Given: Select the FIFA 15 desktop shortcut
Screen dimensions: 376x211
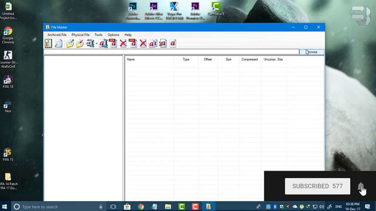Looking at the screenshot, I should [x=8, y=155].
